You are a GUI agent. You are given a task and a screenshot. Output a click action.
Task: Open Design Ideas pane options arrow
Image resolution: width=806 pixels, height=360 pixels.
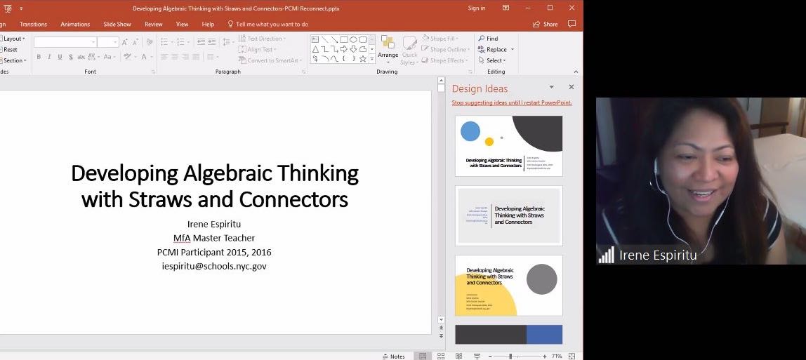click(552, 88)
